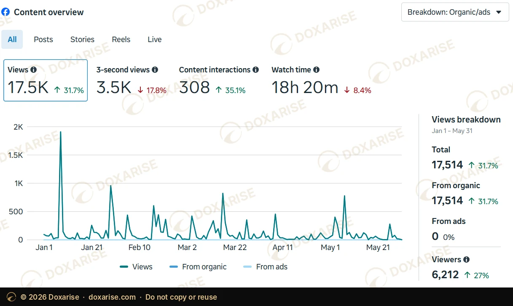Viewport: 513px width, 306px height.
Task: Click the Apr 11 x-axis label
Action: [283, 247]
